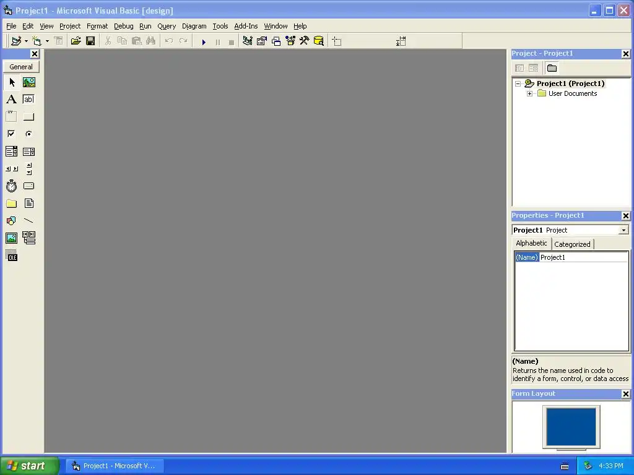Open the Toolbox hammer-wrench toolbar icon

[304, 41]
